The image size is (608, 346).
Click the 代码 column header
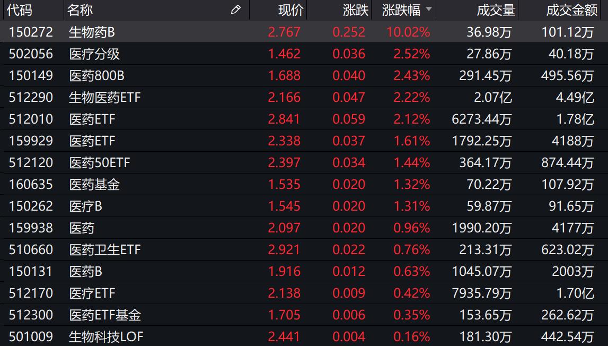[x=20, y=10]
